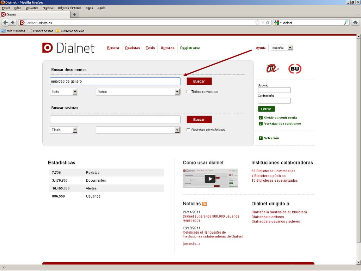This screenshot has height=271, width=361.
Task: Bookmark the page with the star icon
Action: click(x=257, y=23)
